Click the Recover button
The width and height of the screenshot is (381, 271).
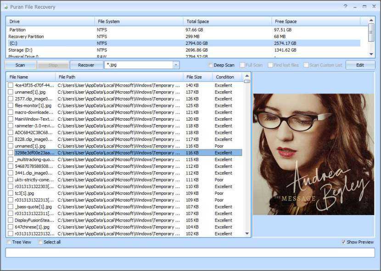(x=86, y=65)
